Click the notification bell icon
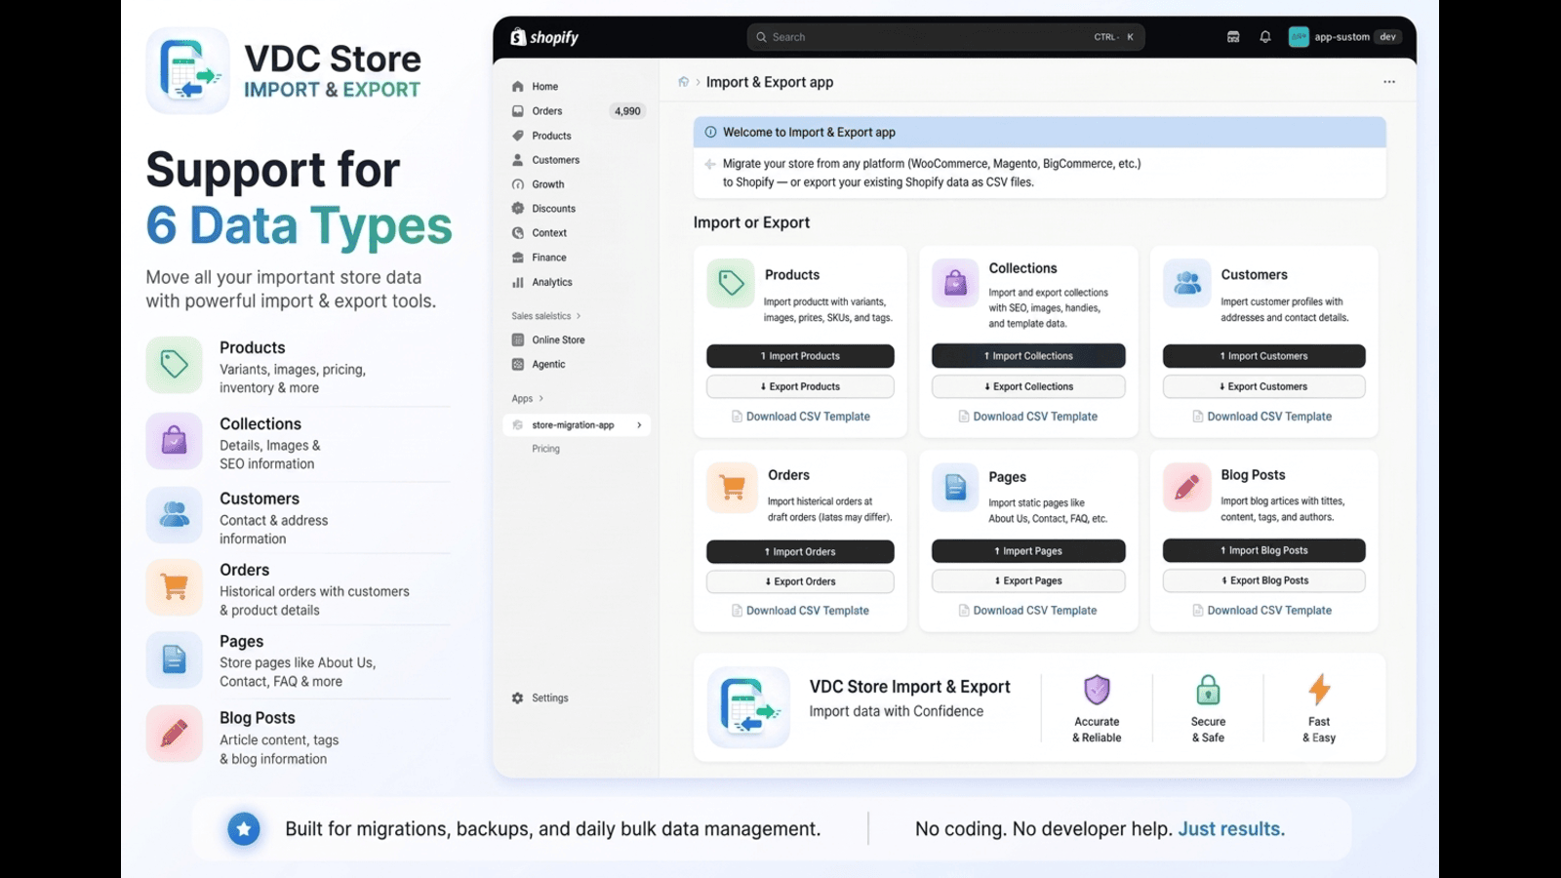Screen dimensions: 1561x878 [x=1265, y=37]
